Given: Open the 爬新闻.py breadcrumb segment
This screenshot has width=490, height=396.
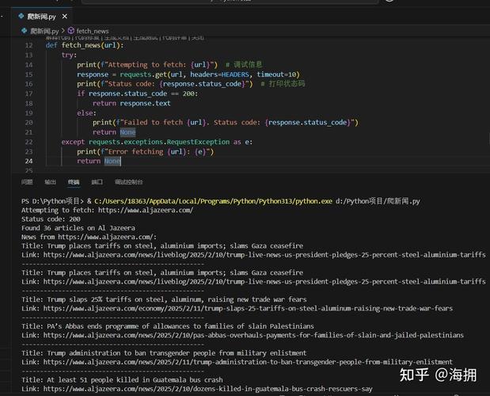Looking at the screenshot, I should tap(44, 31).
